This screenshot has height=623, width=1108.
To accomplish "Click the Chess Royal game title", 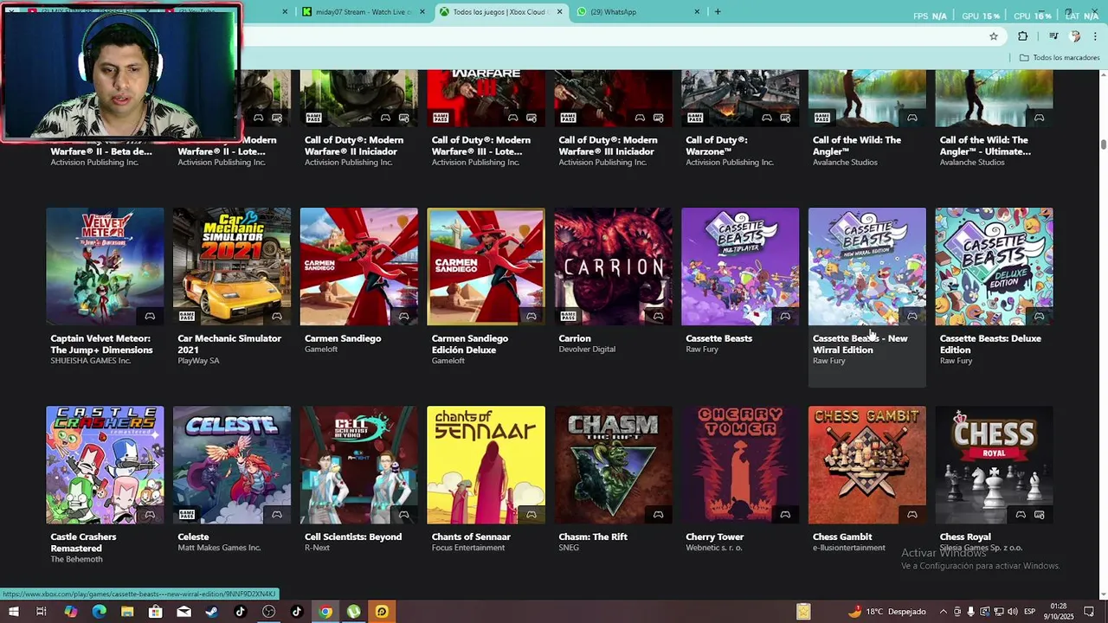I will (965, 536).
